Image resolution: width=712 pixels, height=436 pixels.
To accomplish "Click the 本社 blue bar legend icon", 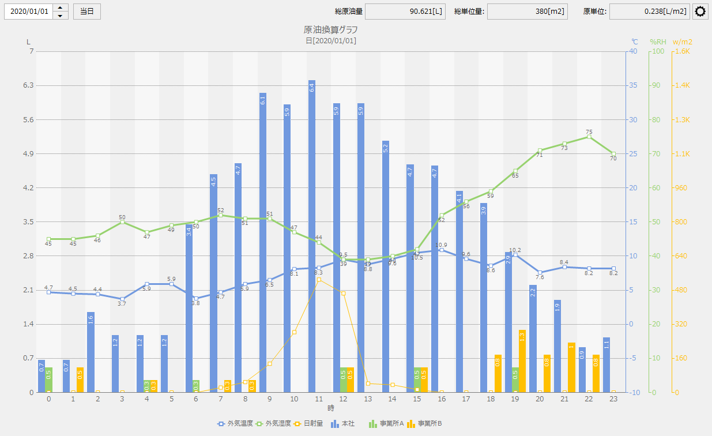I will click(335, 424).
